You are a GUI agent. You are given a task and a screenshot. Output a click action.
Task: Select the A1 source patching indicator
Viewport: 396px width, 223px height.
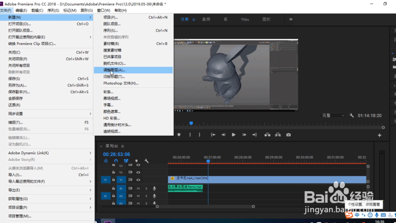[106, 196]
